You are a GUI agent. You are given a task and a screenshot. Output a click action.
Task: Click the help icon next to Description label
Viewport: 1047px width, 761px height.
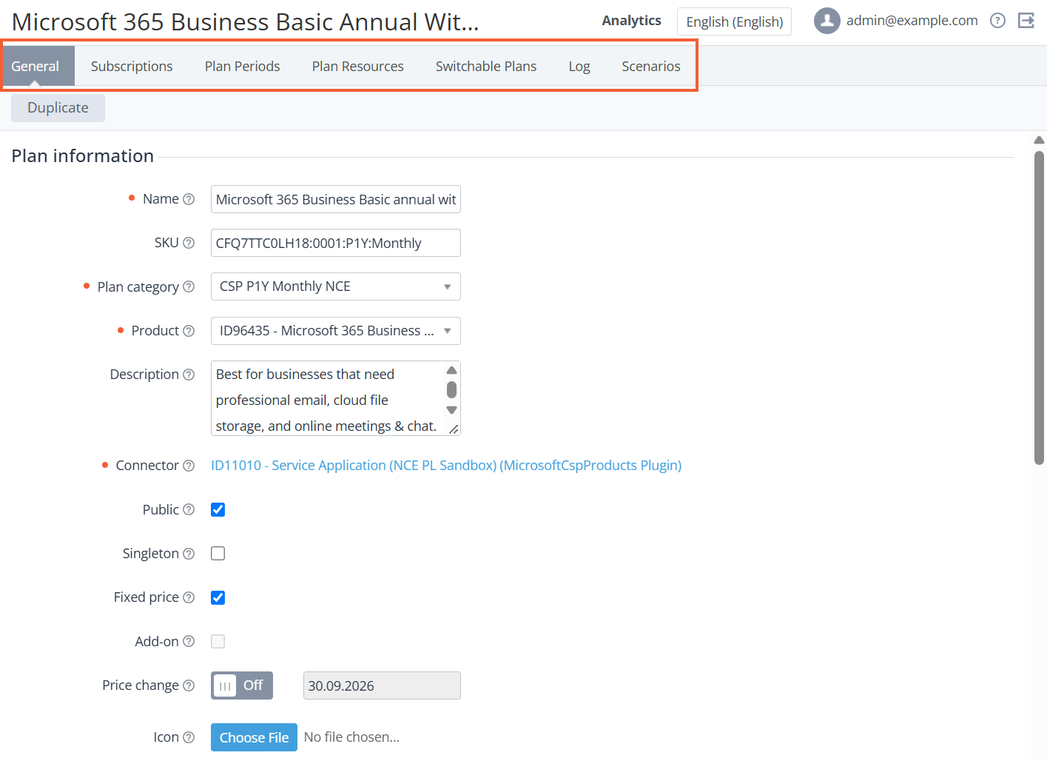coord(189,375)
